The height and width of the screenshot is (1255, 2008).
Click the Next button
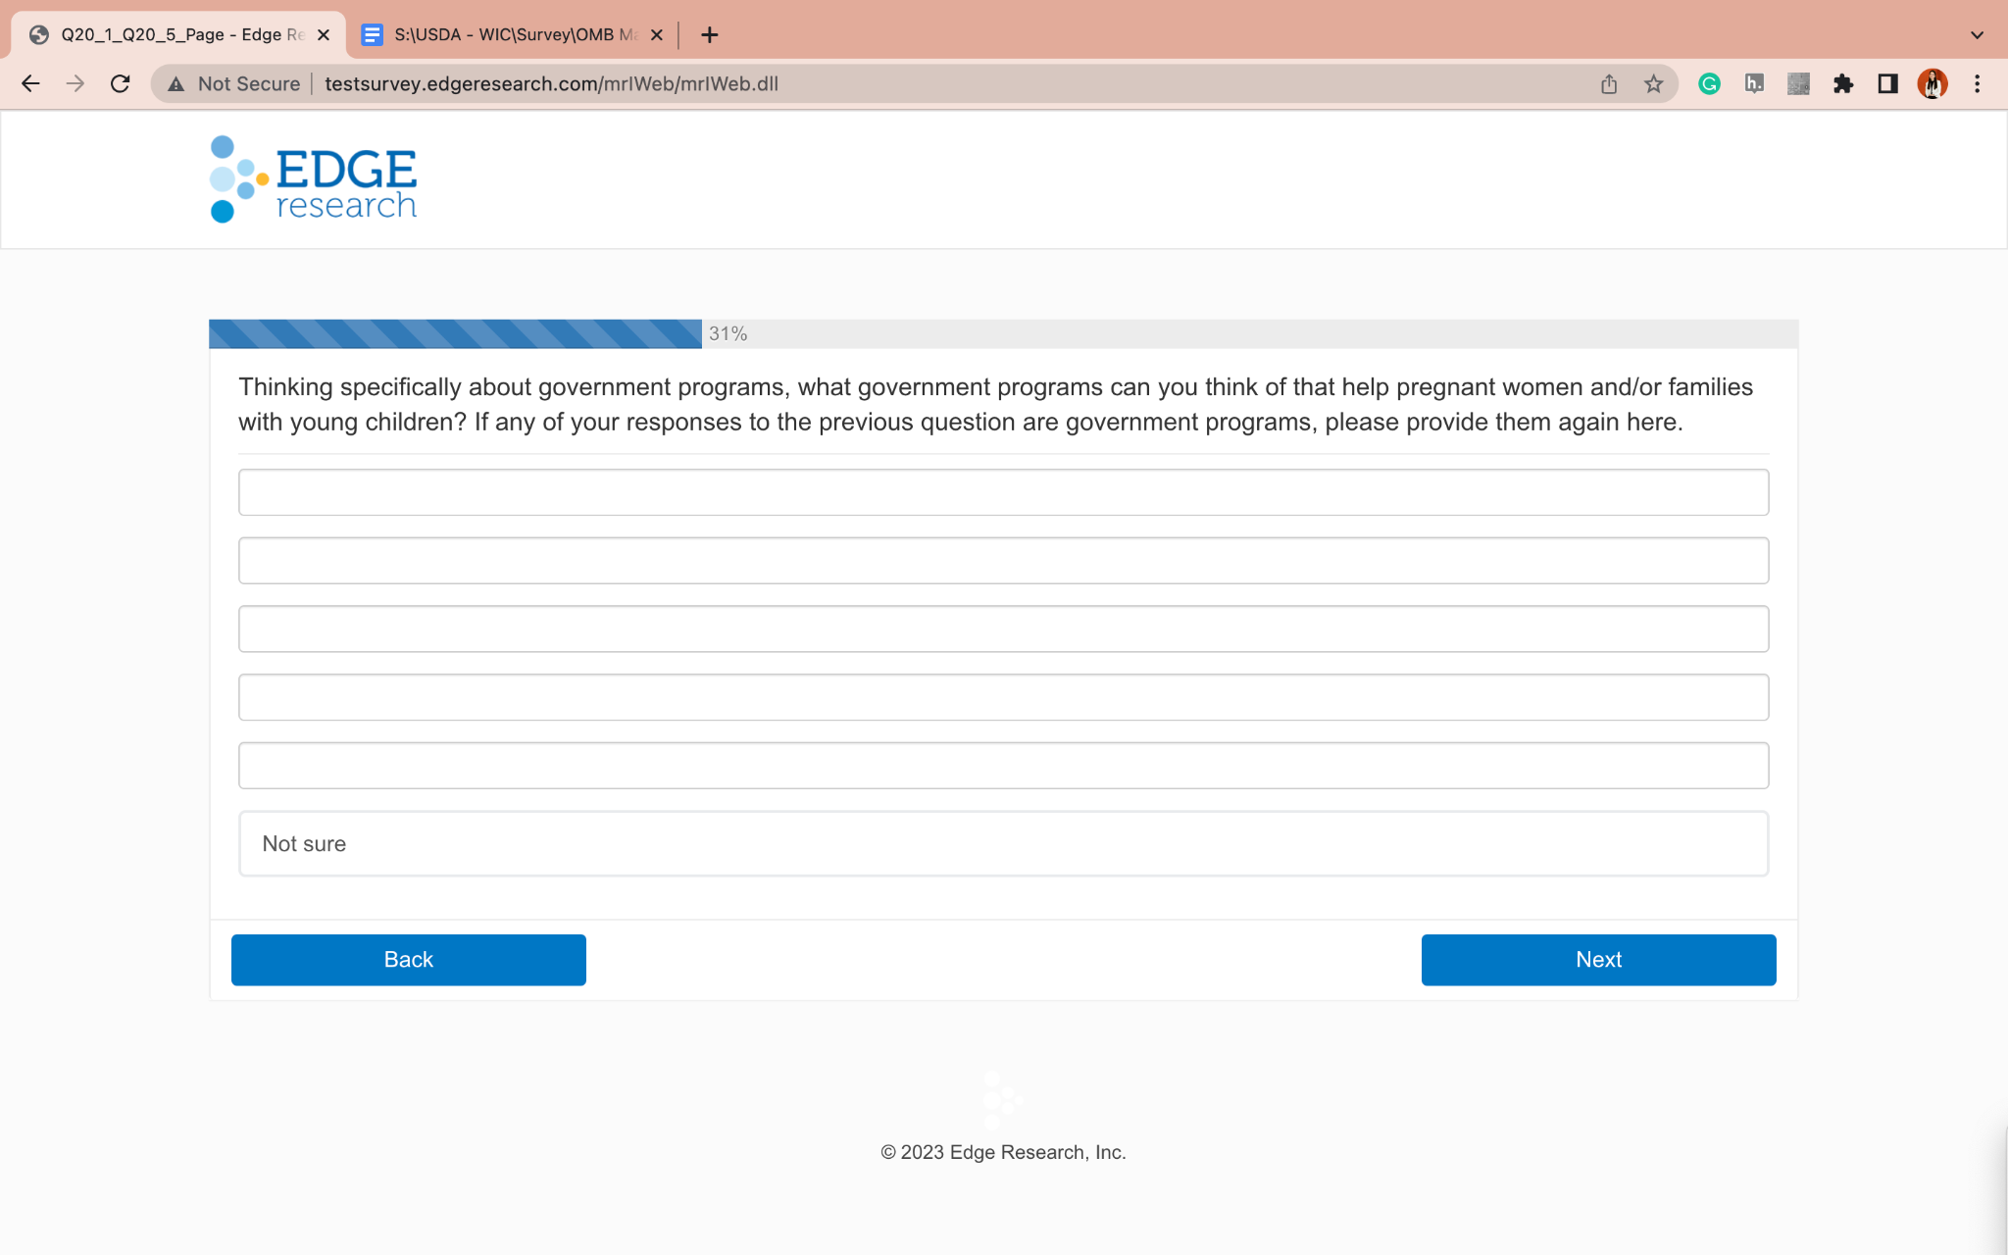tap(1598, 959)
